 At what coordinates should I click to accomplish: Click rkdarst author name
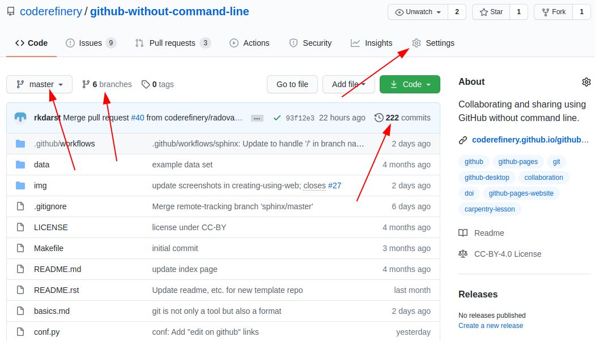(x=48, y=118)
